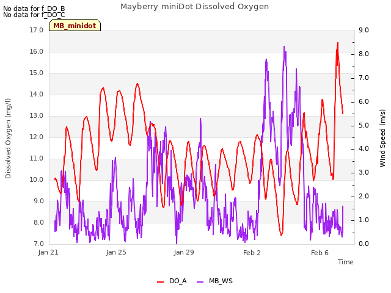Click the Jan 25 x-axis tick label
Screen dimensions: 391x293
pyautogui.click(x=116, y=253)
